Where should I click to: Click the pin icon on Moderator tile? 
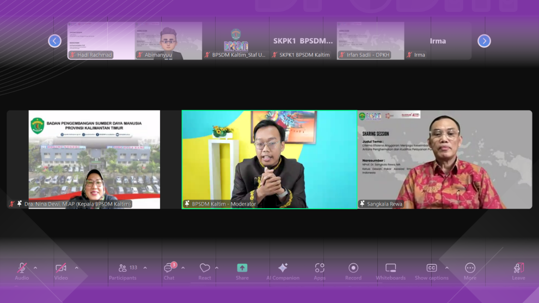pos(187,204)
